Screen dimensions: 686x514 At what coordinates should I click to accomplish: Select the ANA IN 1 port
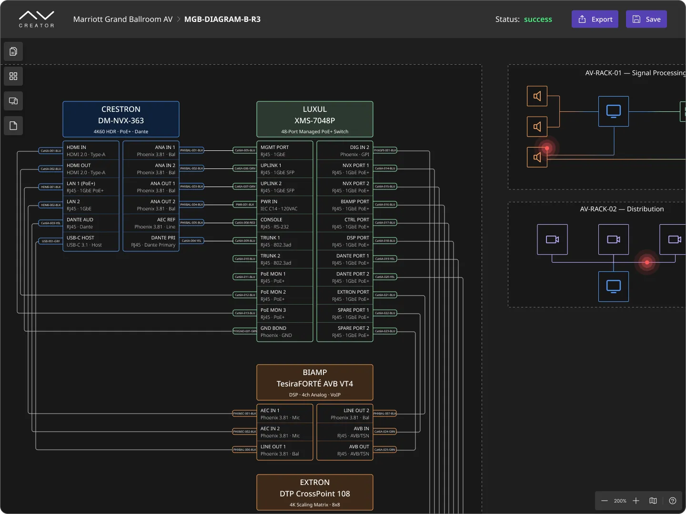(x=151, y=150)
